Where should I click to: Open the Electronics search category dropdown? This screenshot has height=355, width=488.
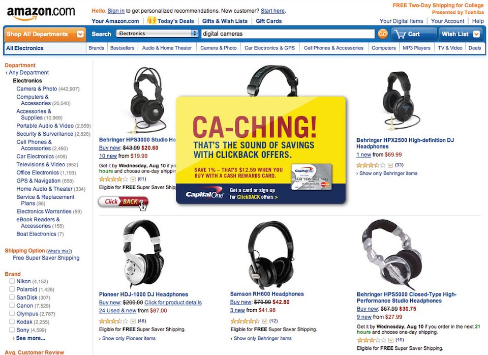coord(157,34)
